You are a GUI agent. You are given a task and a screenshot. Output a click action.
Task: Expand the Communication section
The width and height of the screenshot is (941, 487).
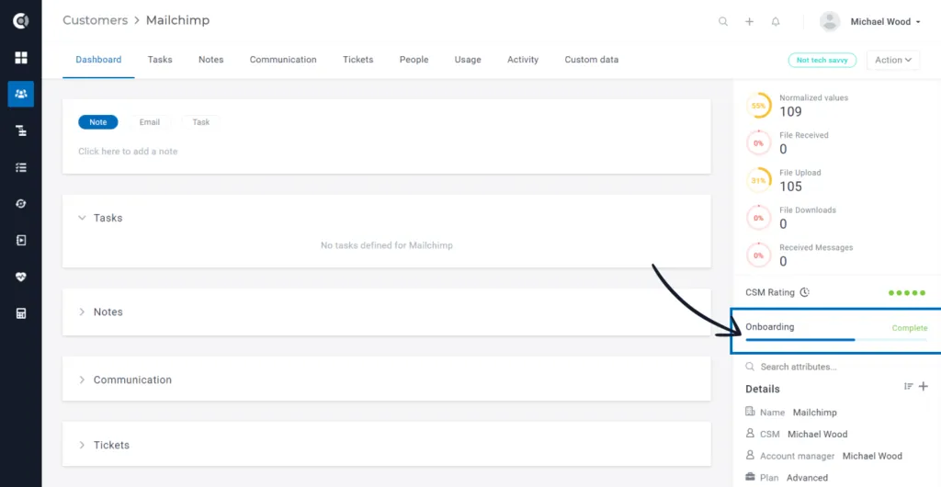click(x=82, y=379)
